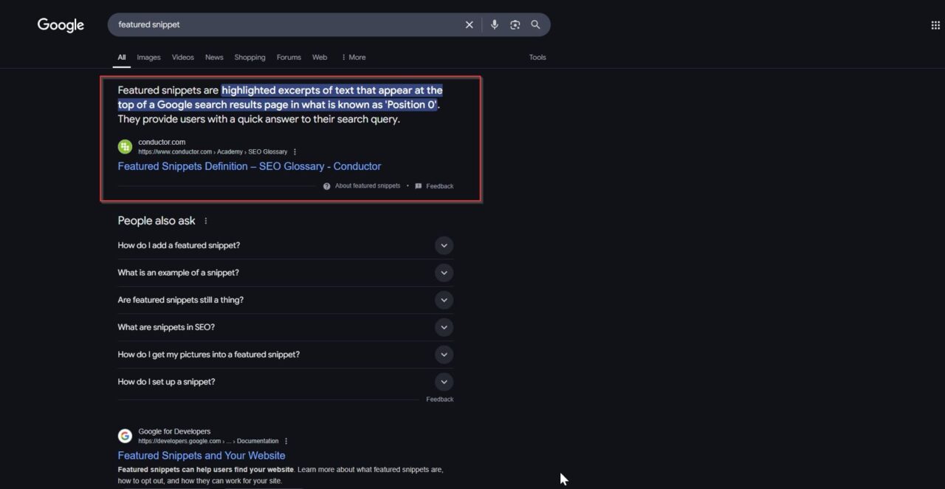Screen dimensions: 945x489
Task: Click the People also ask options dots
Action: (206, 221)
